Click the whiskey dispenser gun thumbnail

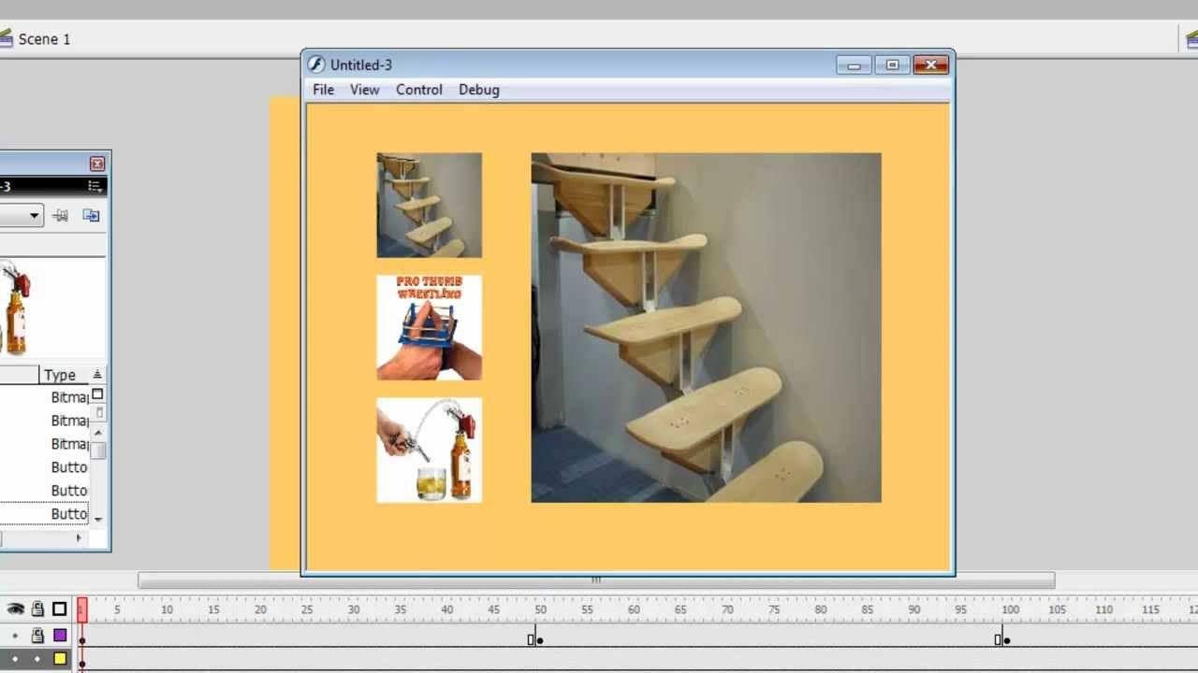click(429, 451)
